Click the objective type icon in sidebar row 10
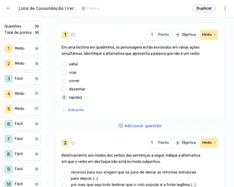The width and height of the screenshot is (234, 187). coord(37,184)
